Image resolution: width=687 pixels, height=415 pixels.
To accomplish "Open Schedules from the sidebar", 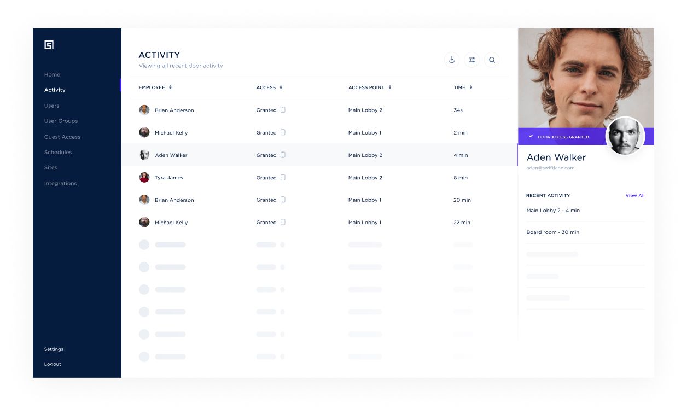I will click(x=58, y=153).
